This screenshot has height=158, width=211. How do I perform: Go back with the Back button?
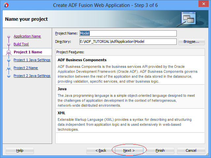click(x=101, y=150)
